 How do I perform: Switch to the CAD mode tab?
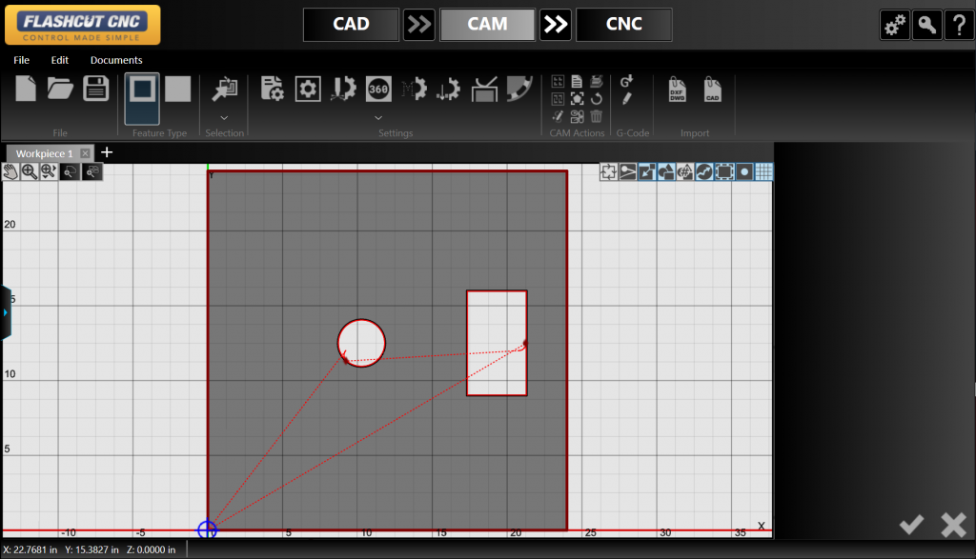(351, 24)
